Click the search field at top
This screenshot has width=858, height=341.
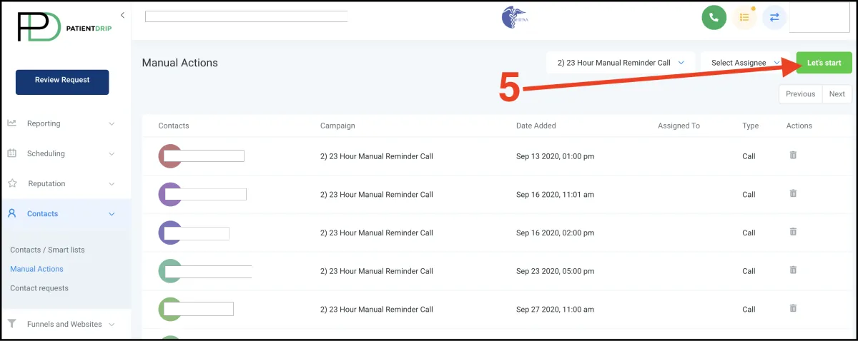coord(246,16)
